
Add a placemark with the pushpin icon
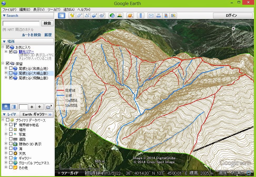[x=72, y=16]
